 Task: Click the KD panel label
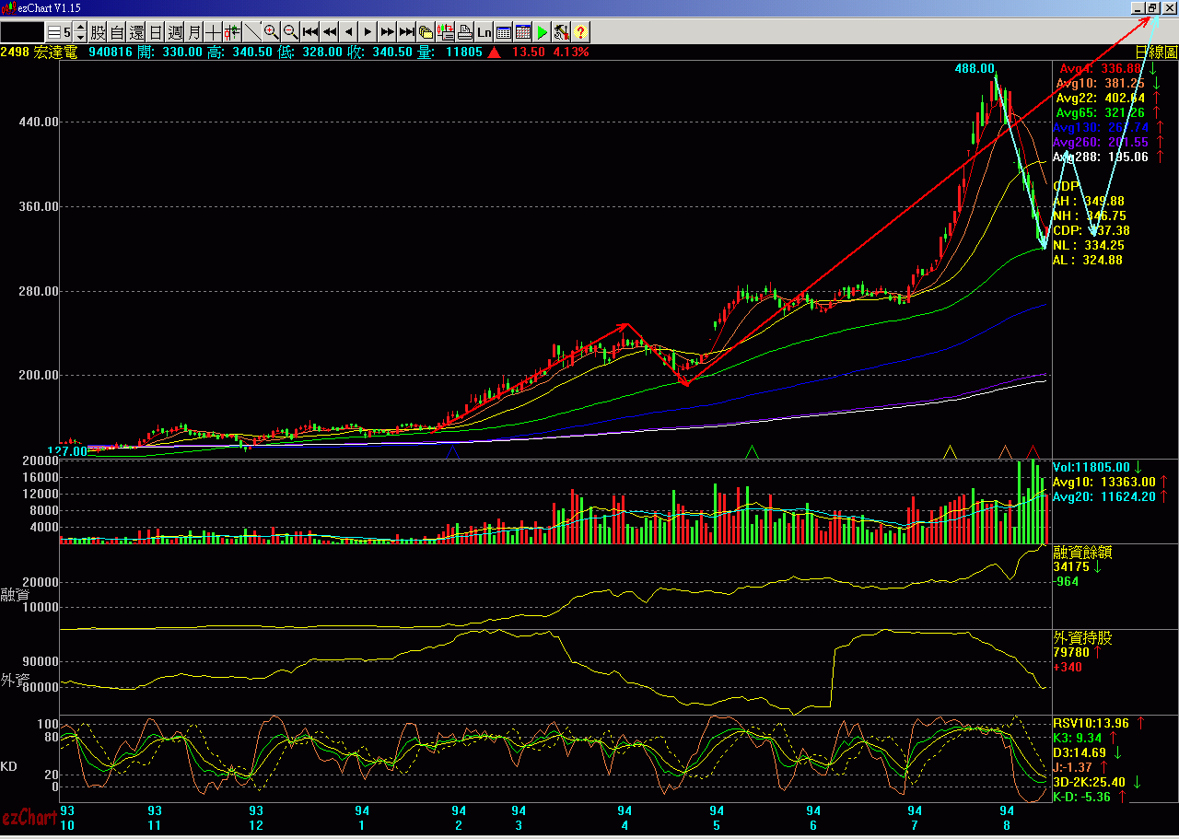(8, 766)
